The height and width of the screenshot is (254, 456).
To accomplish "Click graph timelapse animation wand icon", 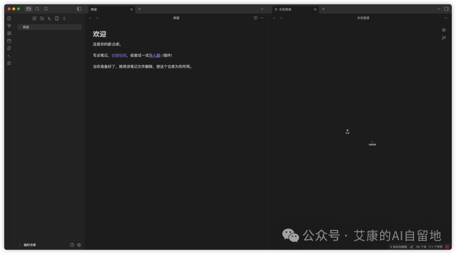I will tap(444, 38).
